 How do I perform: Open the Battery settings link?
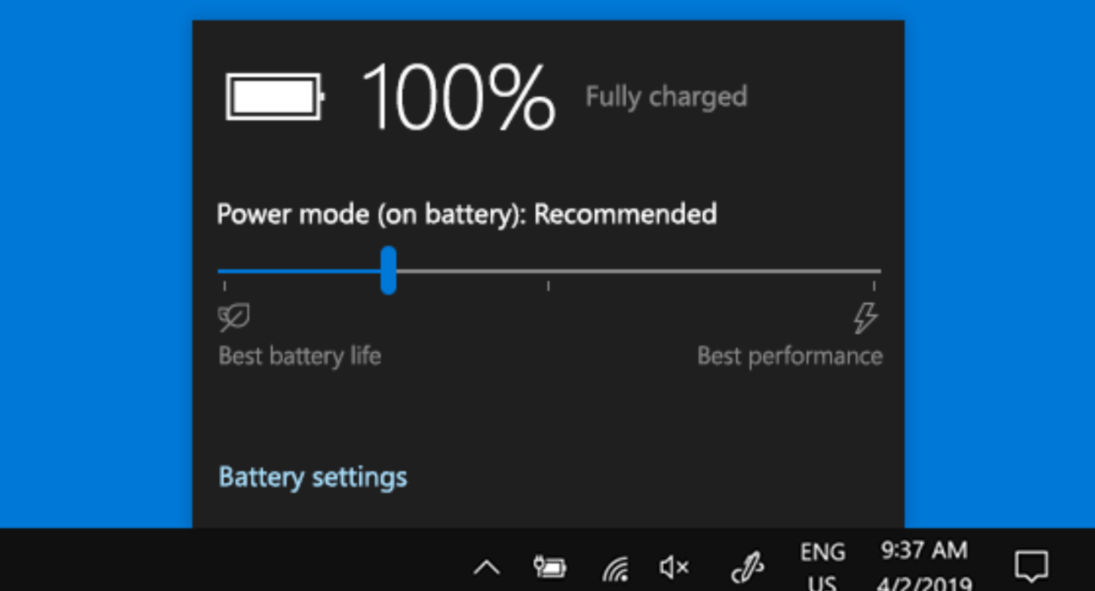coord(313,477)
